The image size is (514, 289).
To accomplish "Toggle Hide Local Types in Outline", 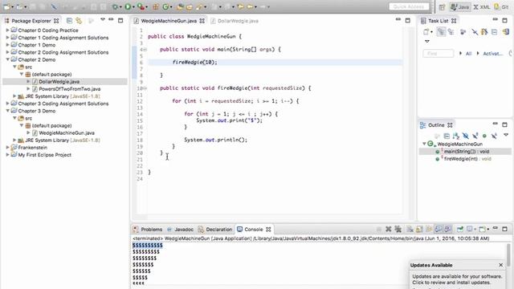I will (494, 136).
